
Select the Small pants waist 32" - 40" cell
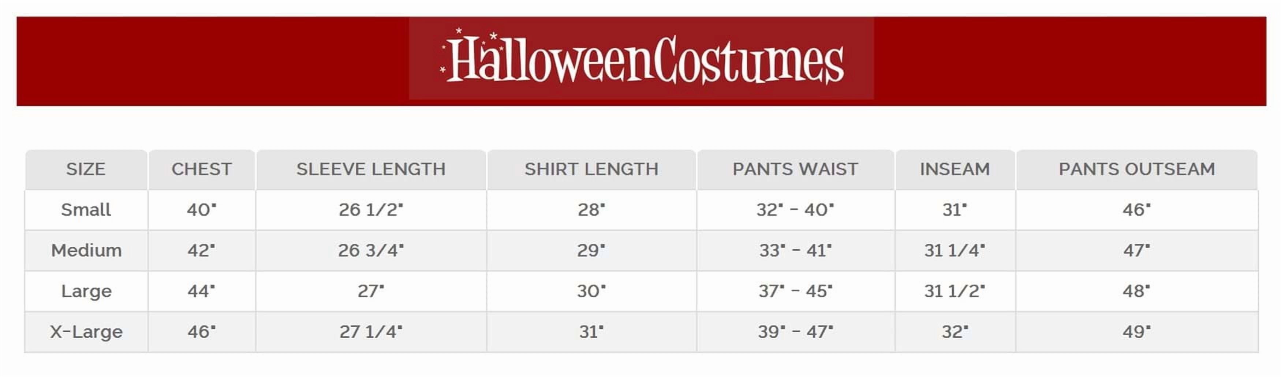(795, 210)
